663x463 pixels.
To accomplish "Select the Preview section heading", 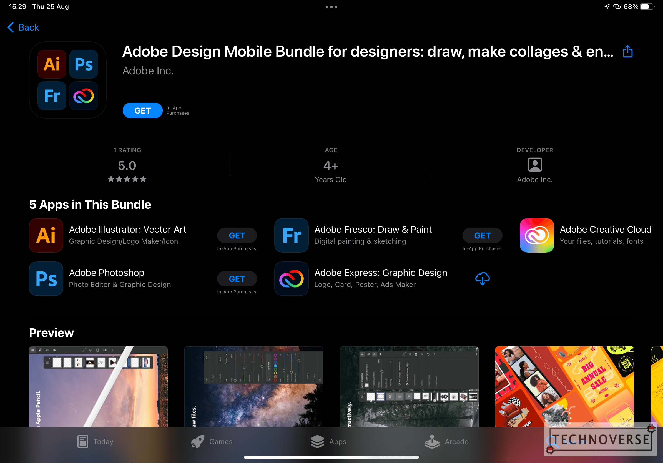I will tap(51, 333).
